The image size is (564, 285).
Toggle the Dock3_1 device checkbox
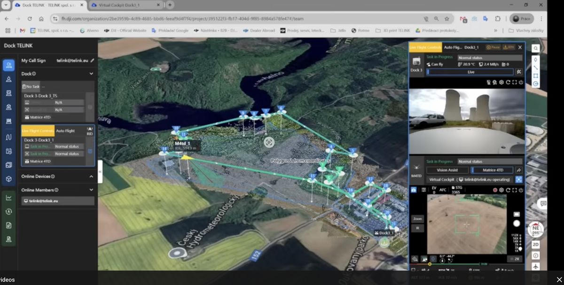90,151
